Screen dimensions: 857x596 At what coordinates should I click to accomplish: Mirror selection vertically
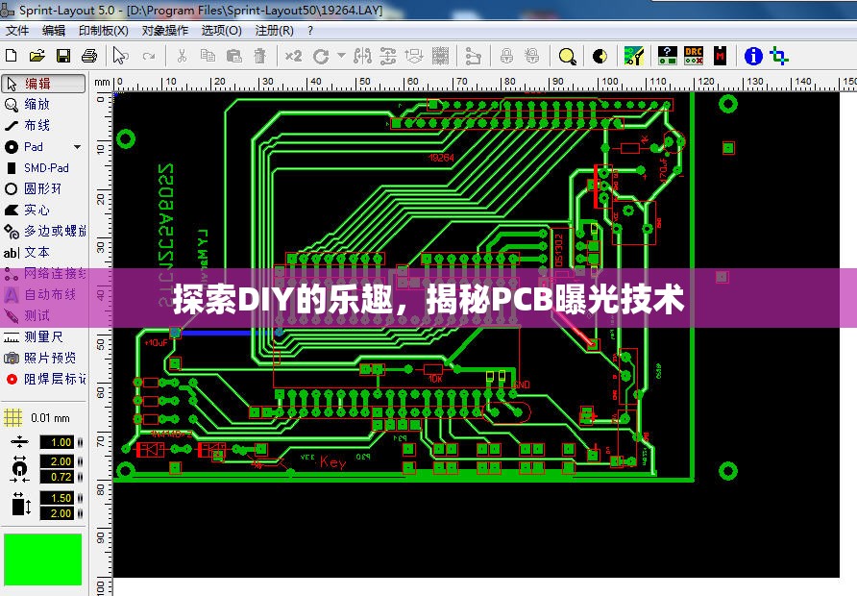click(x=388, y=56)
